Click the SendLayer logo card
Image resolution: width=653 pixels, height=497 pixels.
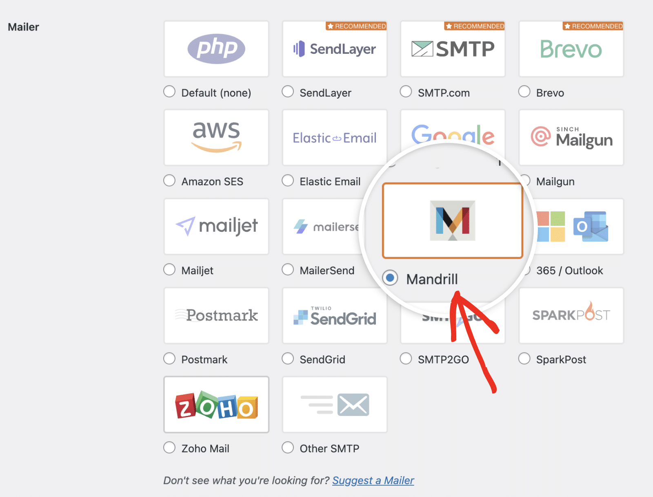tap(335, 49)
